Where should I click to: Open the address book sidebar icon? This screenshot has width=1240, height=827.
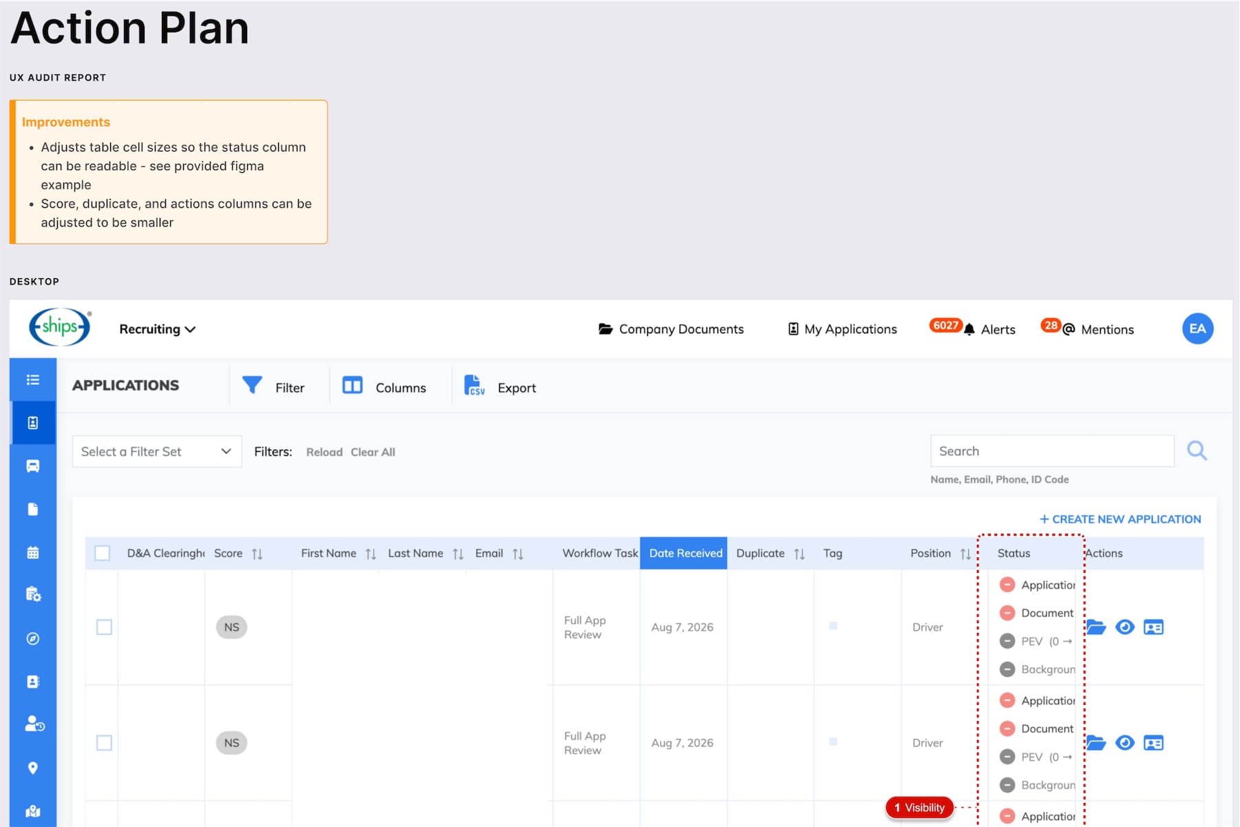coord(32,682)
